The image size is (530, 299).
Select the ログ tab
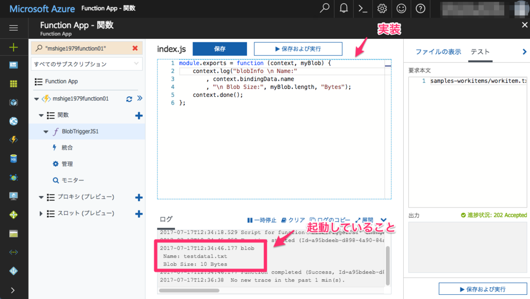[x=166, y=219]
